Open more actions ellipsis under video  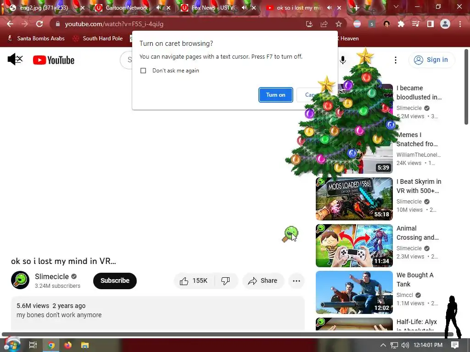pyautogui.click(x=296, y=281)
